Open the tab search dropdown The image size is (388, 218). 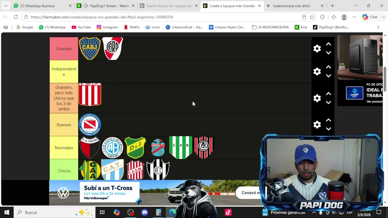5,6
